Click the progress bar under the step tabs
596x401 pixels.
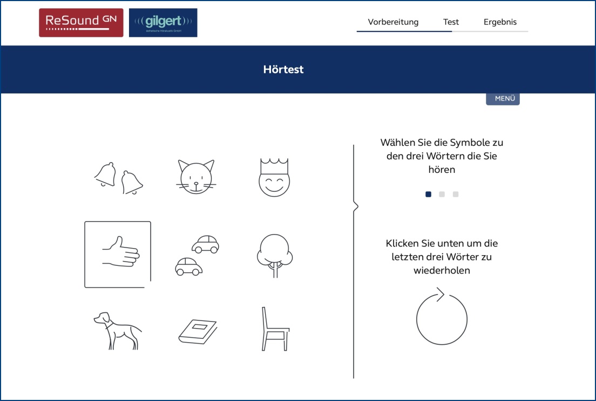point(442,31)
